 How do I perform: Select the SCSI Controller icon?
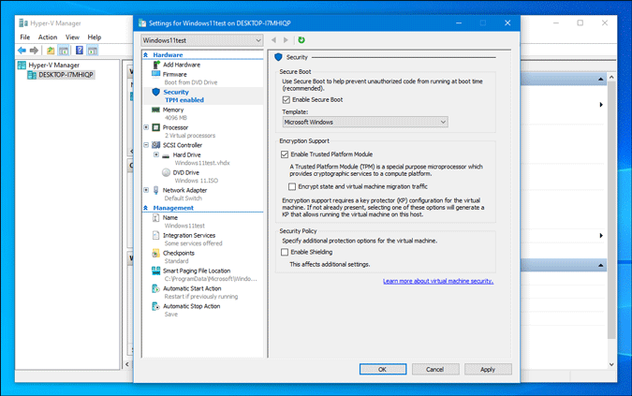[x=156, y=145]
